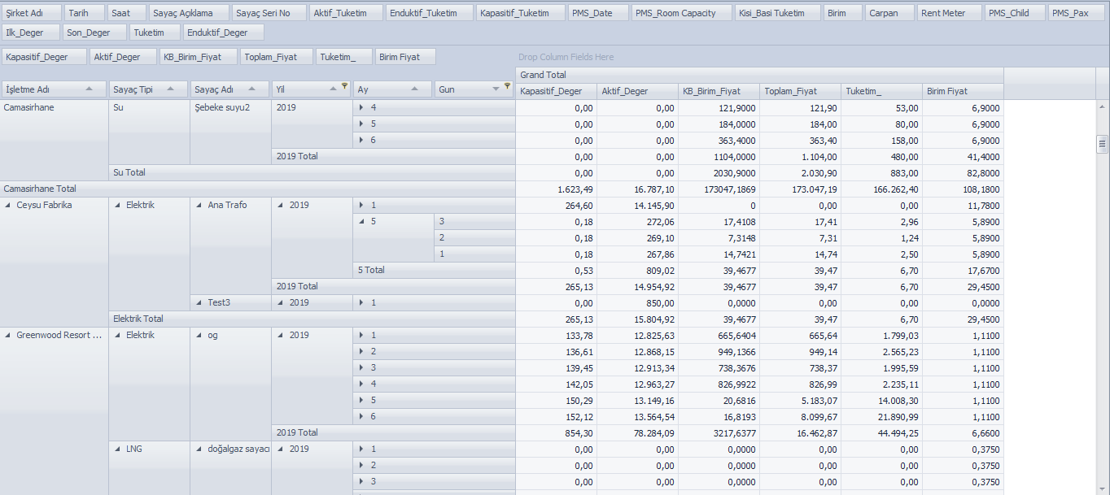Click the Saat field button

click(126, 13)
